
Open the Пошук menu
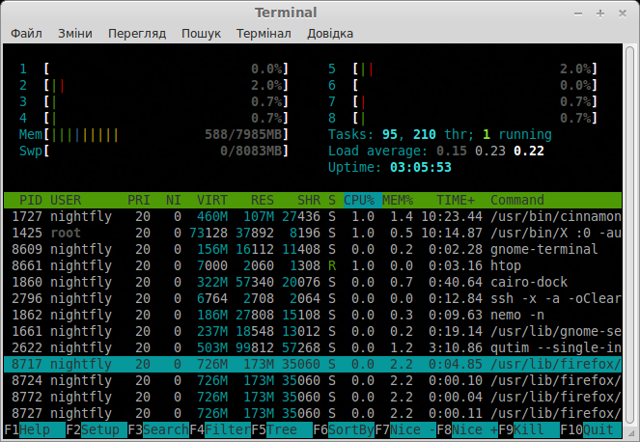coord(201,34)
